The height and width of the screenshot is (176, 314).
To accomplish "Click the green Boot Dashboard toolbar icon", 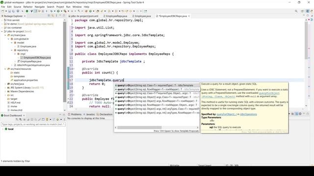I will click(27, 11).
